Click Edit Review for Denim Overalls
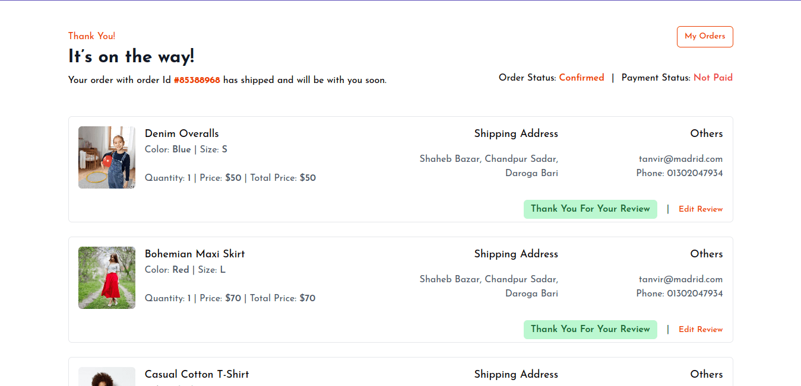This screenshot has height=386, width=801. [x=701, y=209]
